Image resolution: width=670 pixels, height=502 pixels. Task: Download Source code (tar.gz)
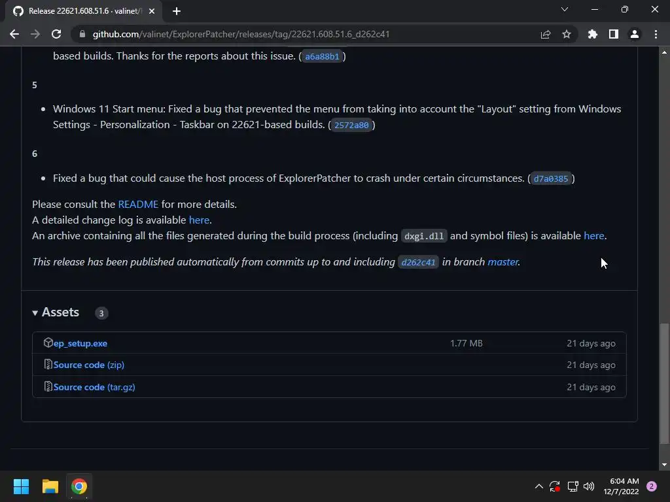point(94,387)
